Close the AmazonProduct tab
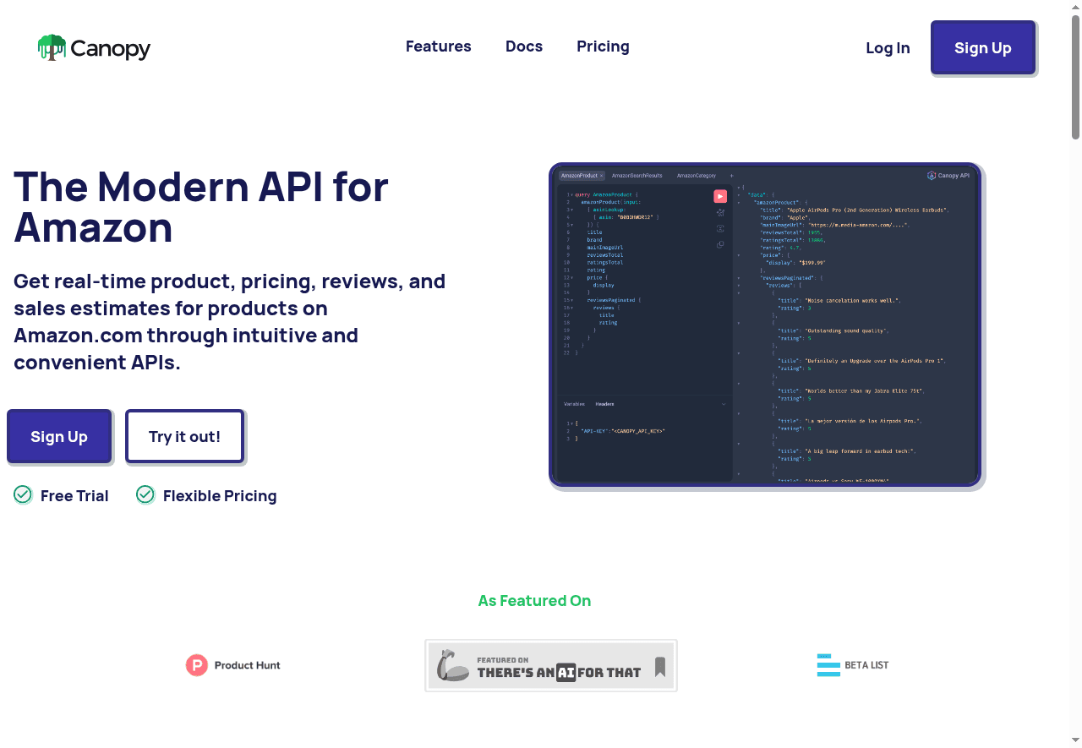Image resolution: width=1082 pixels, height=748 pixels. [x=601, y=176]
